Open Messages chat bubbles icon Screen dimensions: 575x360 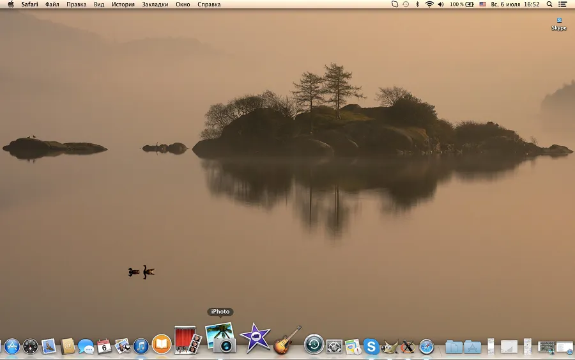point(86,347)
